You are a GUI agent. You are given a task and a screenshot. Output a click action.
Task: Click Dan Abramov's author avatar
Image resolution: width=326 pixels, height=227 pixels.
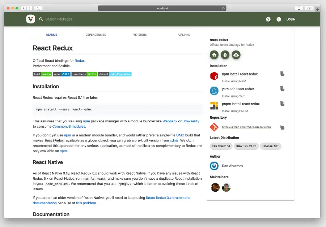214,166
